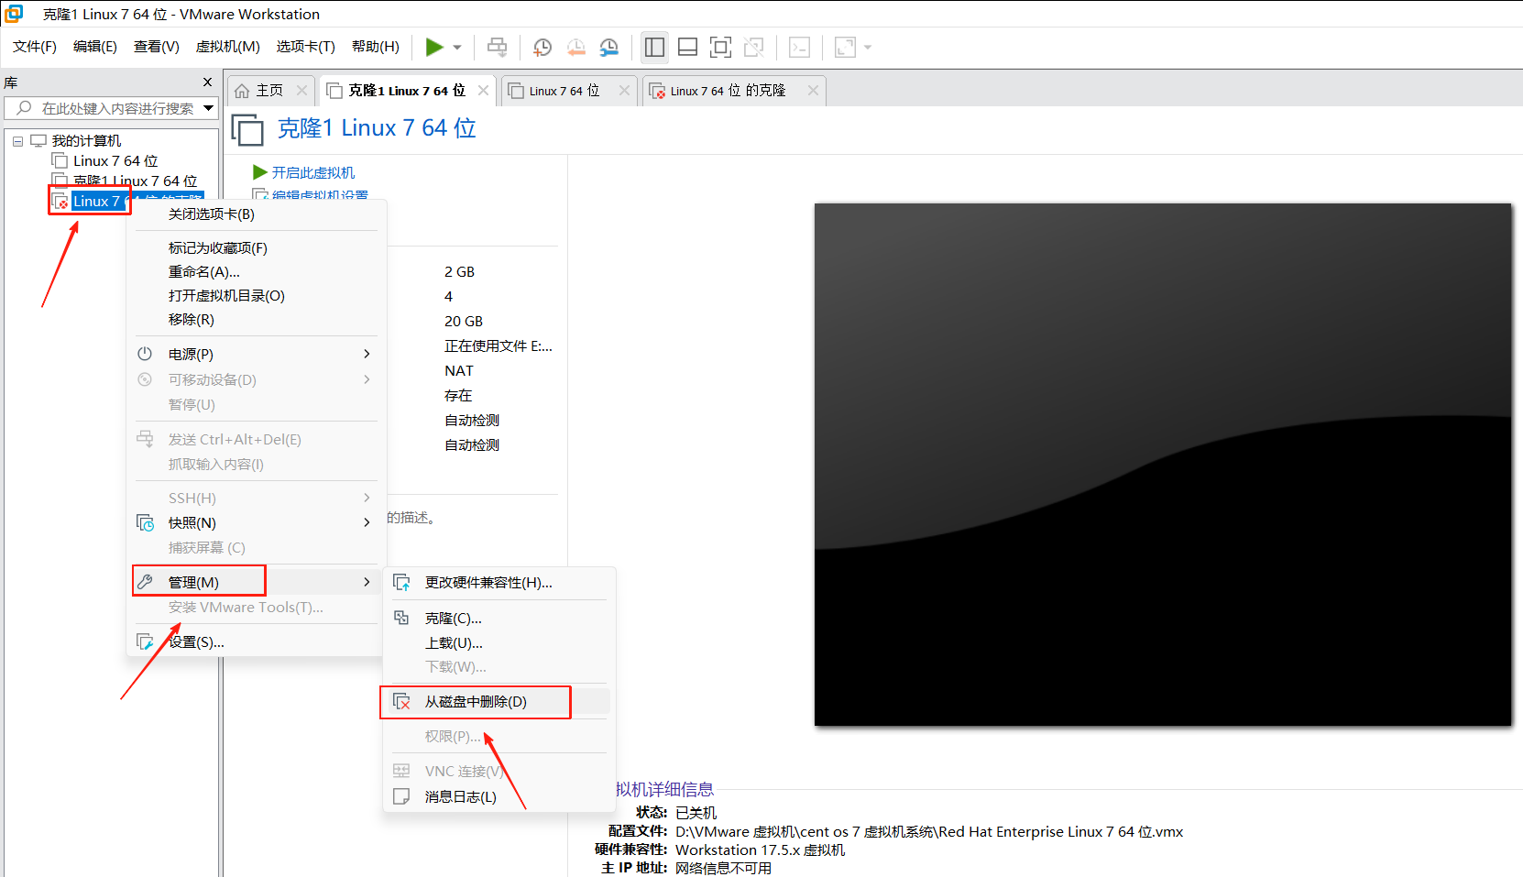Click the VM screen preview thumbnail
This screenshot has width=1523, height=877.
[1163, 465]
